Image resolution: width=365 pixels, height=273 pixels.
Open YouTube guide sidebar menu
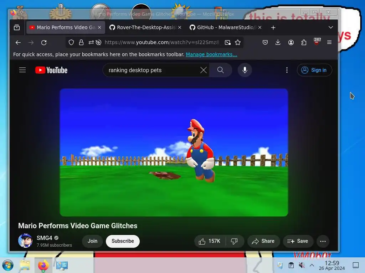click(22, 70)
